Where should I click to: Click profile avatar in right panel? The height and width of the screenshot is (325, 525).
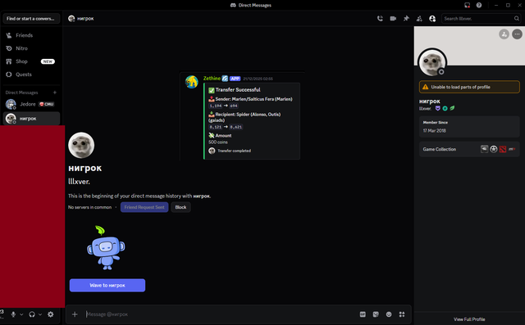(432, 62)
